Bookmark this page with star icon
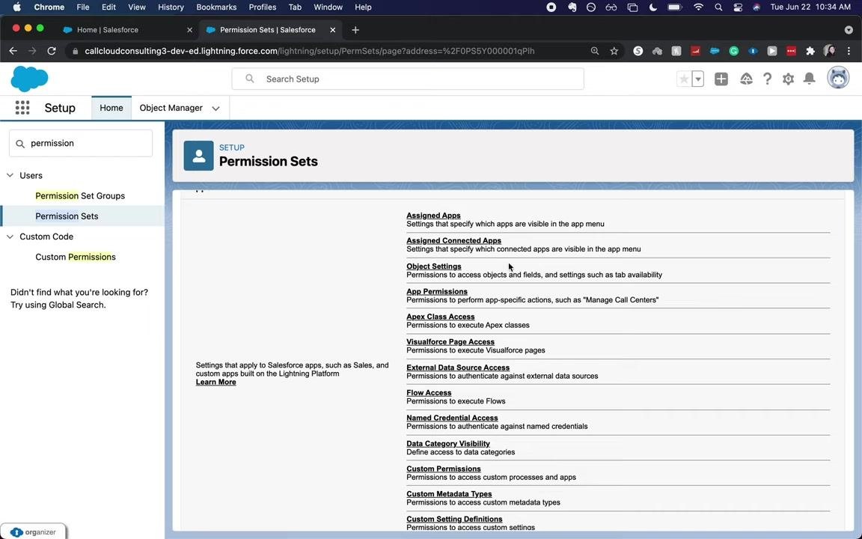862x539 pixels. tap(614, 51)
